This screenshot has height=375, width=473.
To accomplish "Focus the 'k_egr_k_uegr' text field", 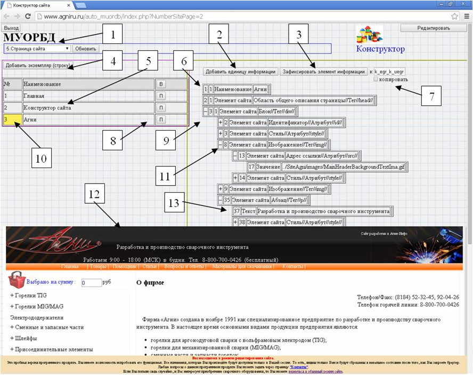I will [389, 71].
